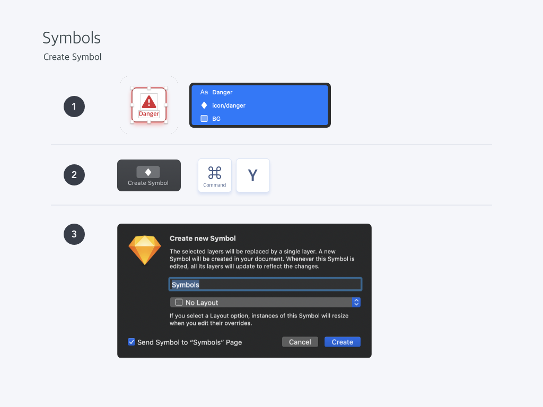Click the Create Symbol toolbar button
This screenshot has width=543, height=407.
149,175
